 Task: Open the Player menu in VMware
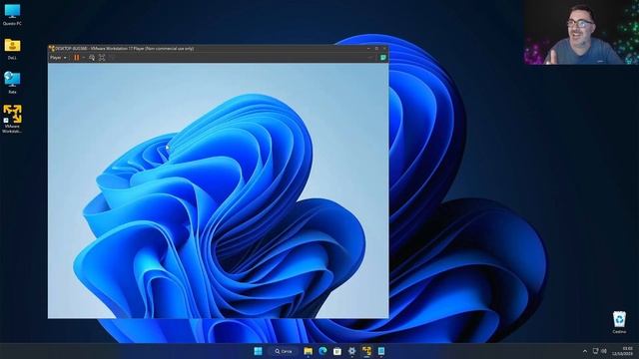tap(58, 58)
